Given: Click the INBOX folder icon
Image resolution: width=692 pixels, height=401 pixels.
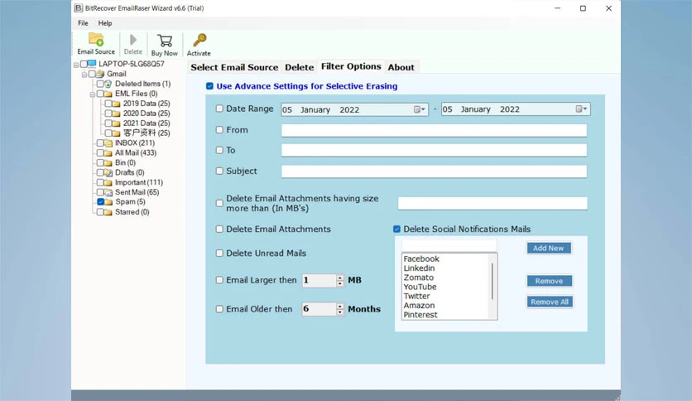Looking at the screenshot, I should [x=108, y=143].
